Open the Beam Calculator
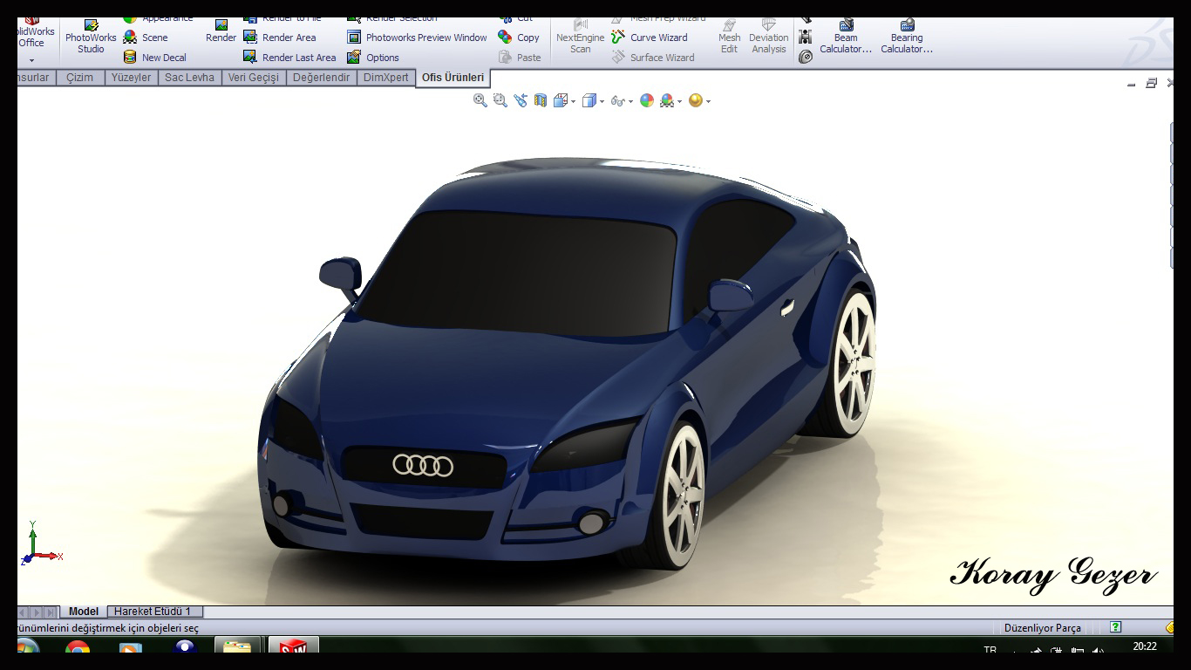This screenshot has height=670, width=1191. pos(846,37)
